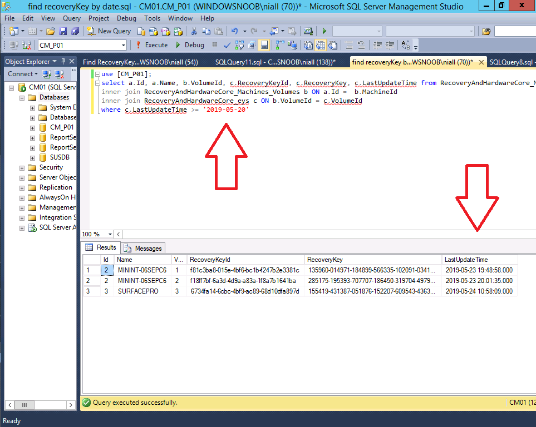Save the query with the floppy disk icon
Viewport: 536px width, 427px height.
click(x=63, y=32)
